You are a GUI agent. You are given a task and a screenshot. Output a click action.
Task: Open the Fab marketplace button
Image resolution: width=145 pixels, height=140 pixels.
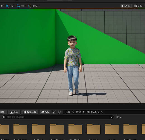click(x=45, y=112)
